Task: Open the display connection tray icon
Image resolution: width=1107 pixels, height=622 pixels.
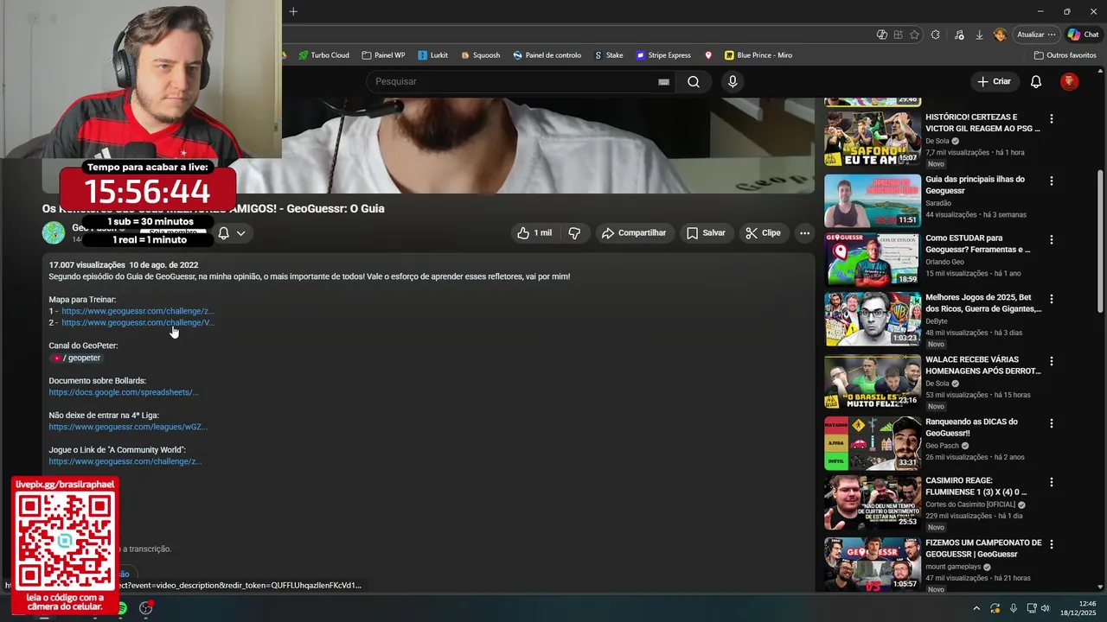Action: (1031, 608)
